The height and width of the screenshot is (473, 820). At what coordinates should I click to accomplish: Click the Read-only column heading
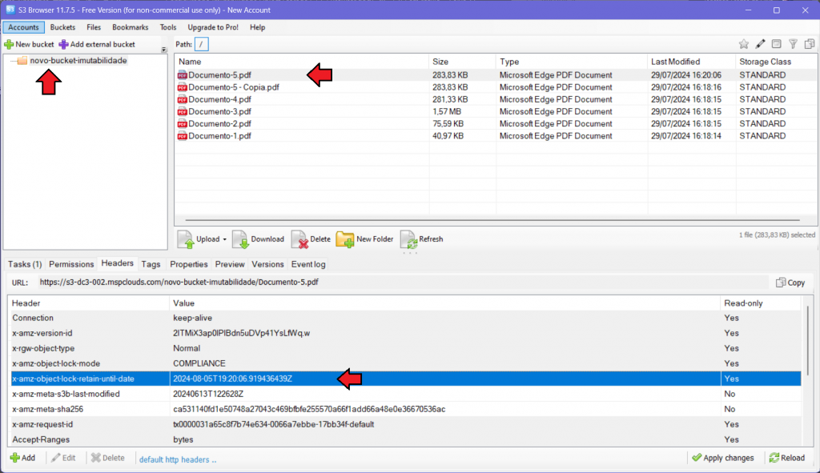pyautogui.click(x=761, y=303)
